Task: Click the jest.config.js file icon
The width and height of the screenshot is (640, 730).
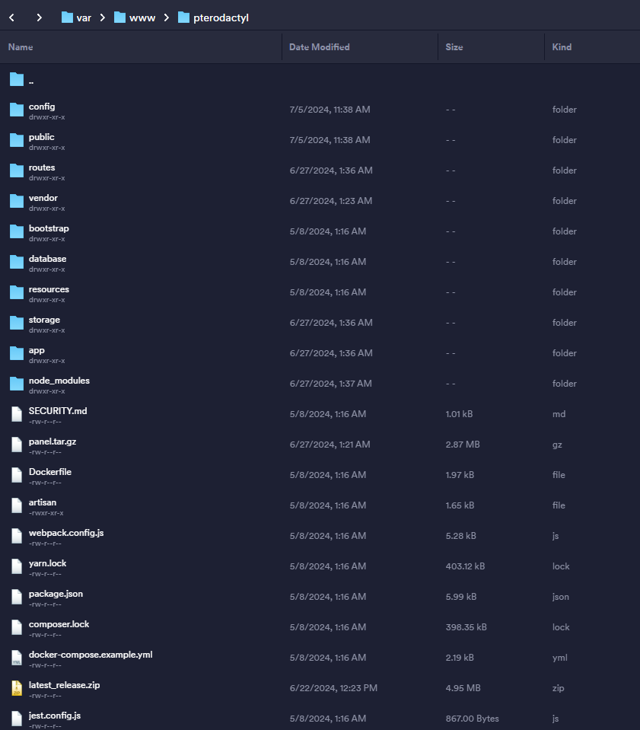Action: pyautogui.click(x=17, y=719)
